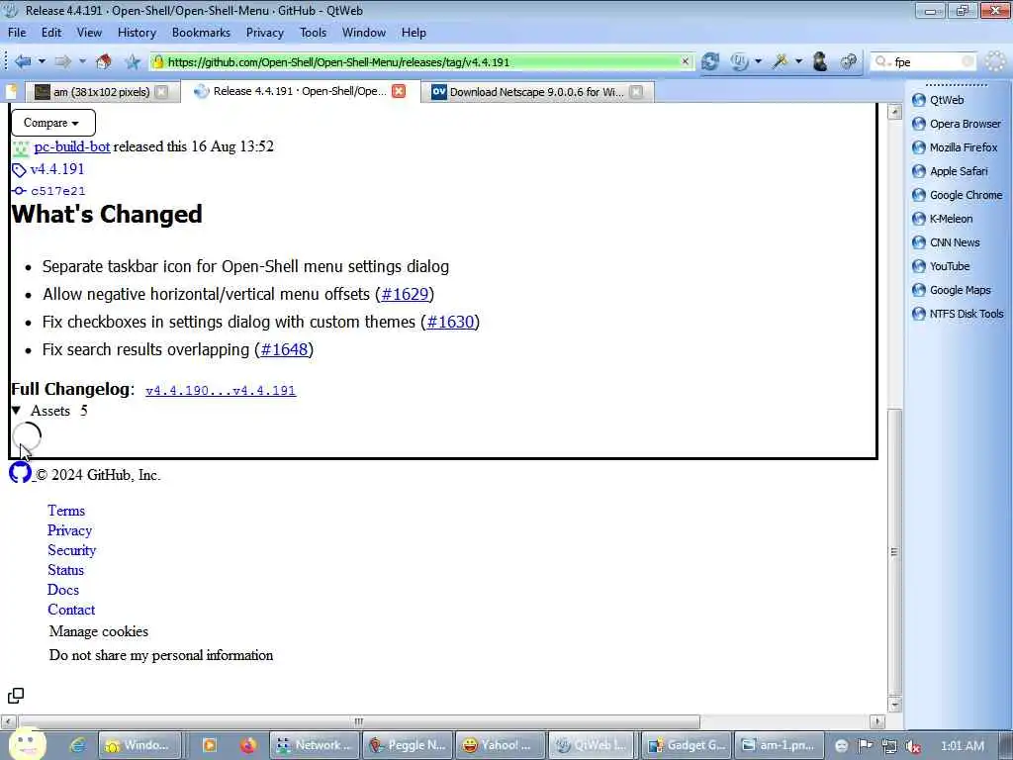Open the File menu
Screen dimensions: 1013x760
17,33
